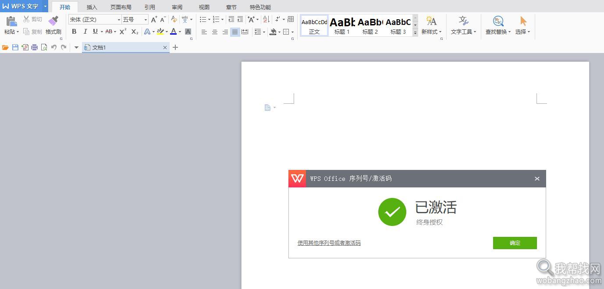Click the redo arrow
Screen dimensions: 604x289
[64, 47]
